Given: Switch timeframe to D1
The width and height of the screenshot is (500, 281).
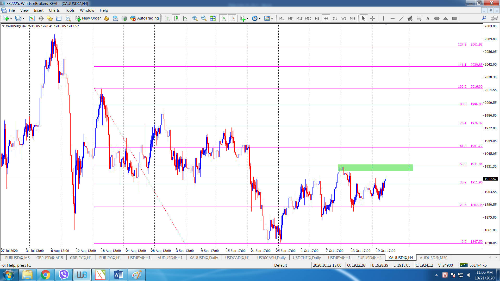Looking at the screenshot, I should coord(335,18).
